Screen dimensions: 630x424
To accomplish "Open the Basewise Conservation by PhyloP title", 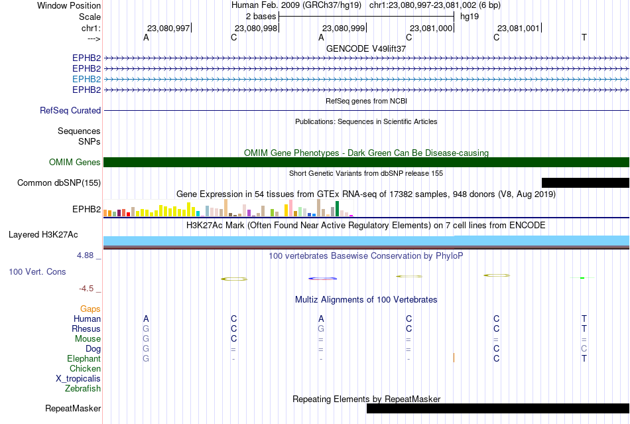I will (x=366, y=255).
